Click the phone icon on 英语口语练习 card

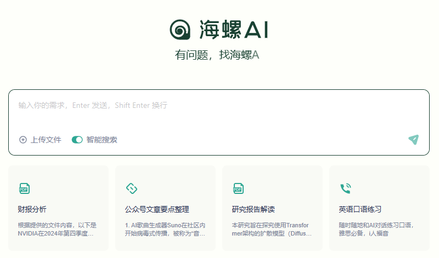346,188
